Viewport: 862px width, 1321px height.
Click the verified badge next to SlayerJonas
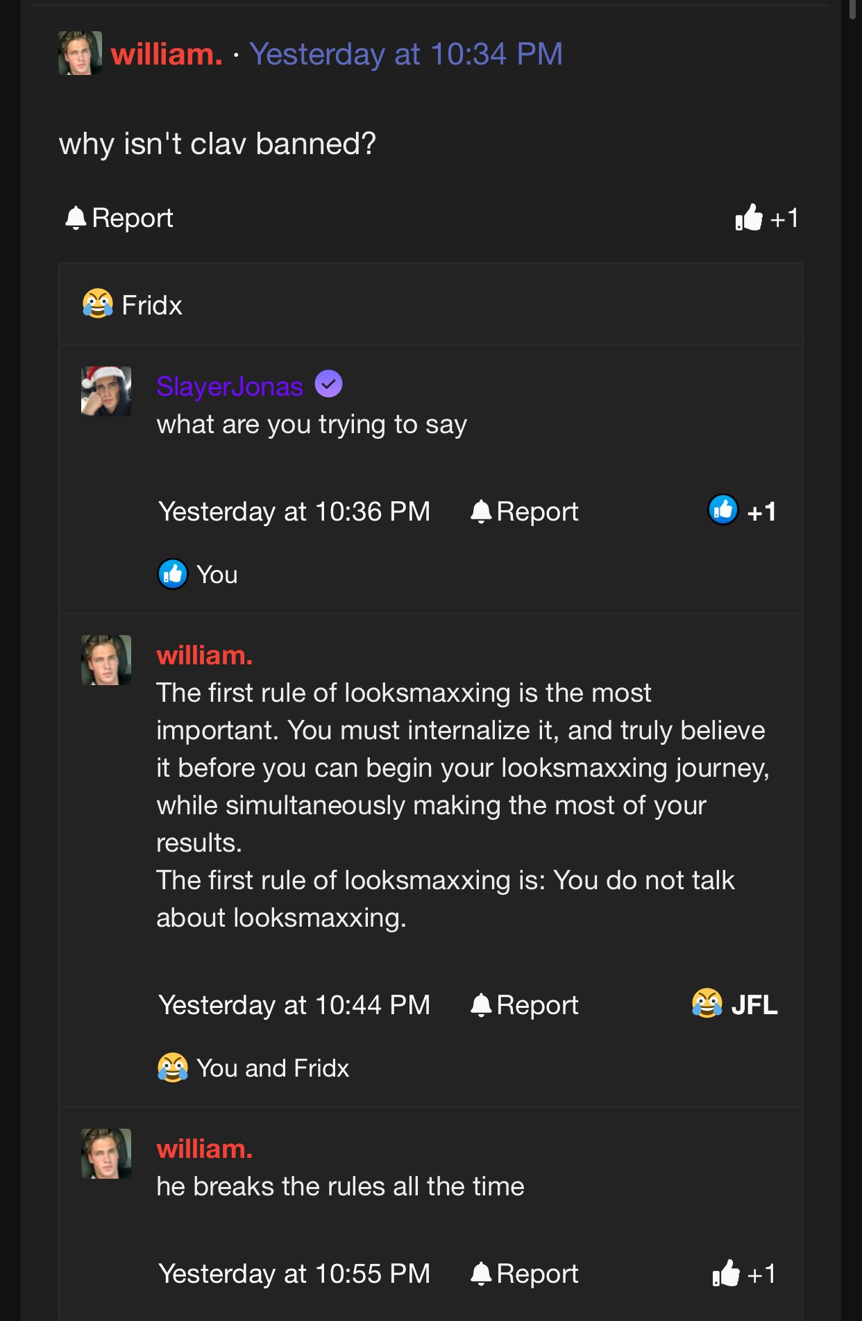coord(328,384)
